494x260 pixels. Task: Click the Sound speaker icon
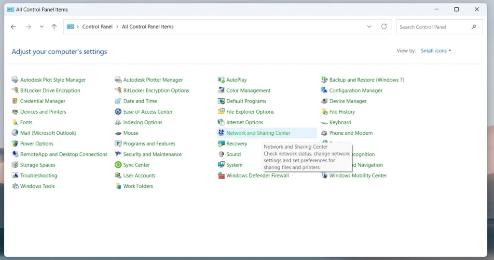[x=221, y=155]
